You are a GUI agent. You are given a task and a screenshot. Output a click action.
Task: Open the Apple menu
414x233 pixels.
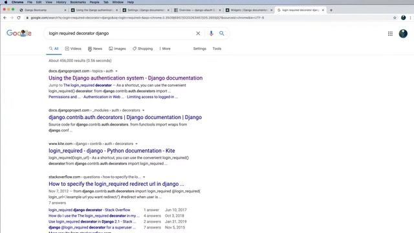tap(6, 2)
